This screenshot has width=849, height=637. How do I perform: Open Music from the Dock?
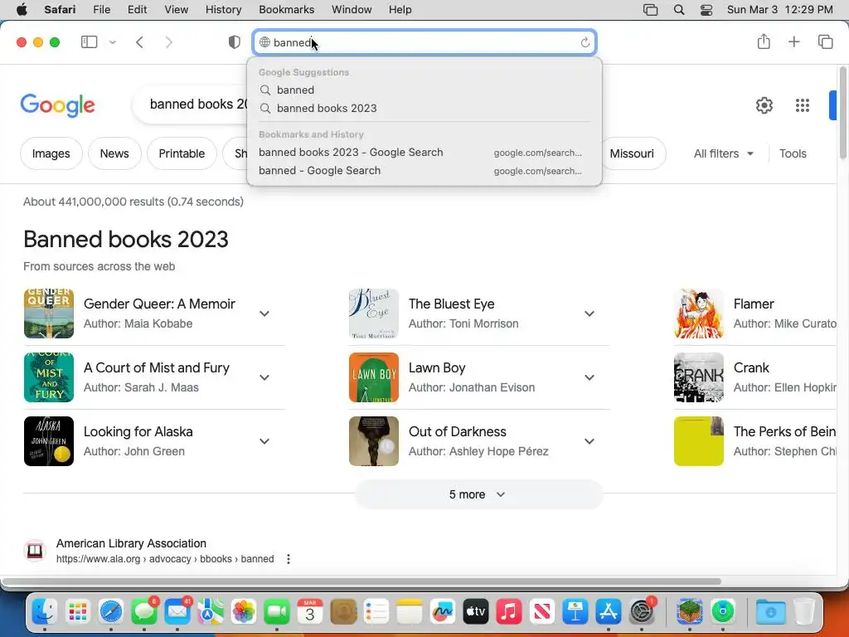pos(509,612)
